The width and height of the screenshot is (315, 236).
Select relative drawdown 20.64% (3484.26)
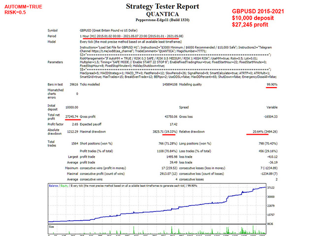click(x=265, y=132)
